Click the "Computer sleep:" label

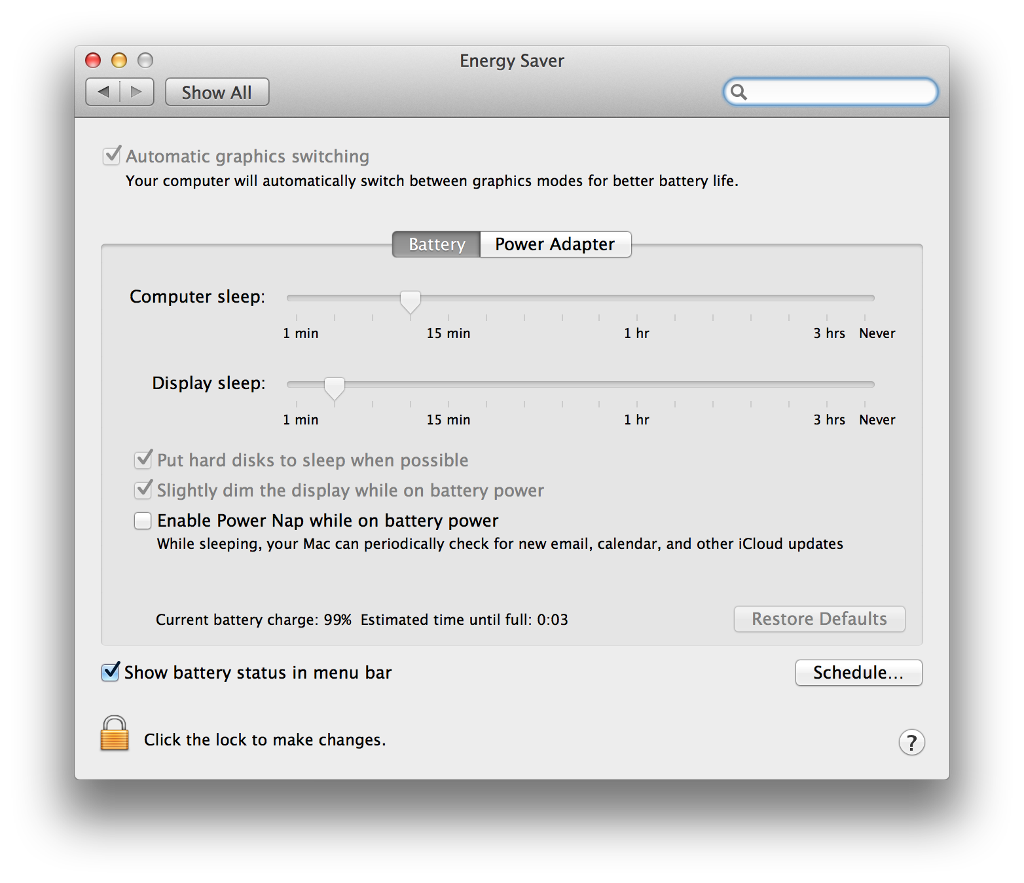tap(198, 297)
